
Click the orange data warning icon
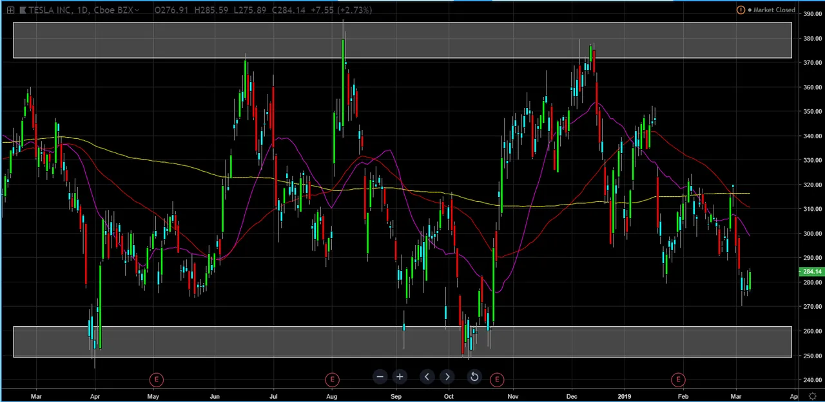[x=741, y=10]
